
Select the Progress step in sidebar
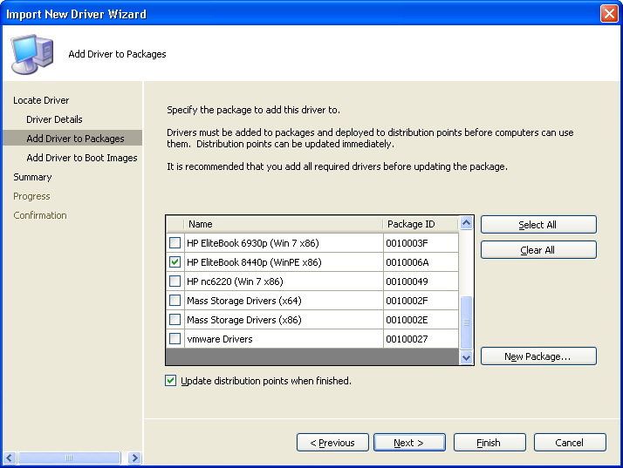(31, 196)
